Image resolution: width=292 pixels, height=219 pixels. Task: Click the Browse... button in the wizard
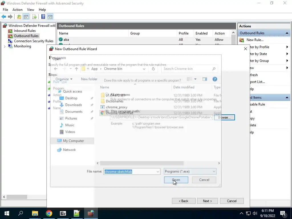coord(224,117)
